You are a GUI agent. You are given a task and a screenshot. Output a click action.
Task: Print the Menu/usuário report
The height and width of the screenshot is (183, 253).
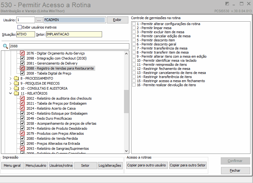coord(36,165)
